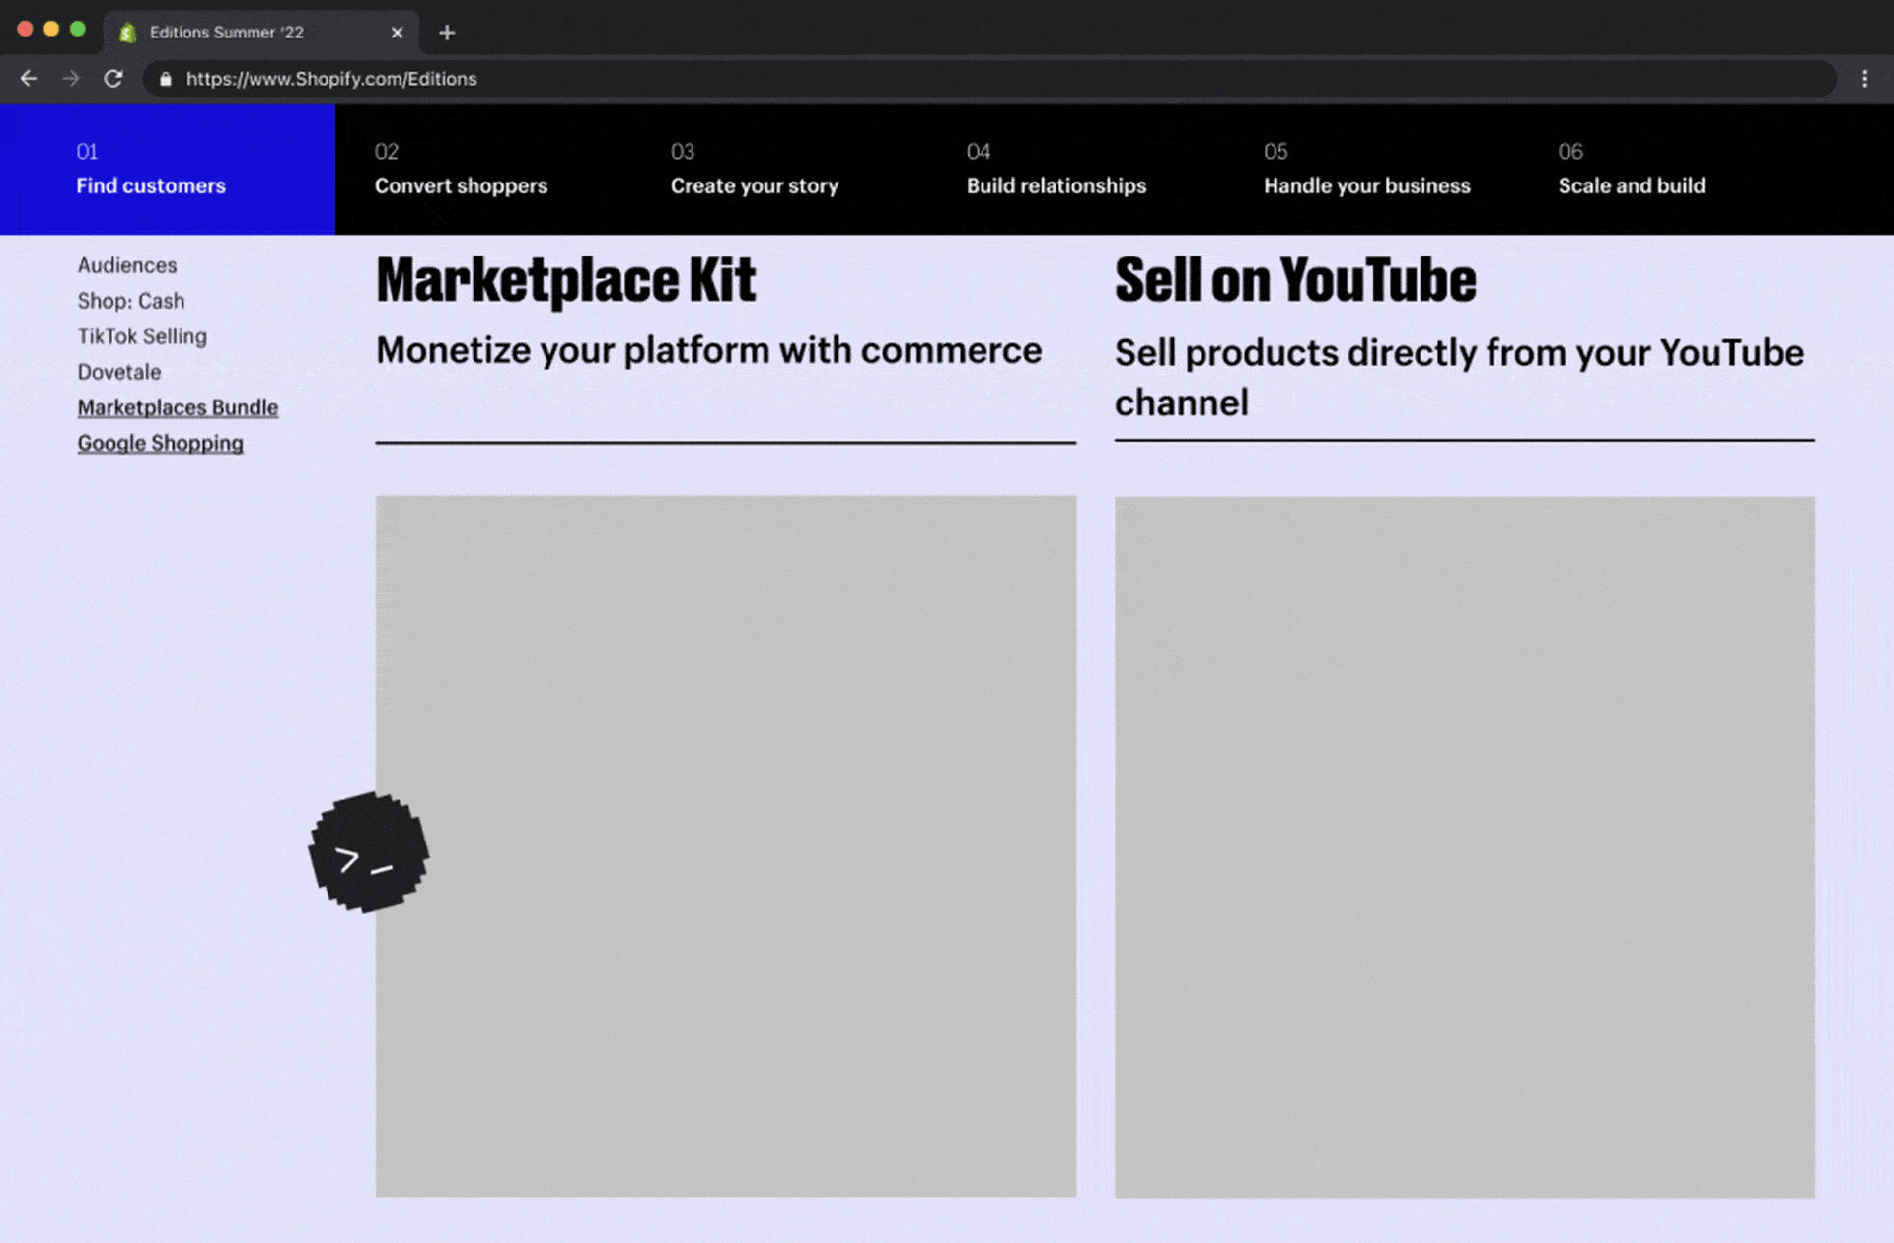Open the browser three-dot menu
This screenshot has height=1243, width=1894.
tap(1864, 79)
